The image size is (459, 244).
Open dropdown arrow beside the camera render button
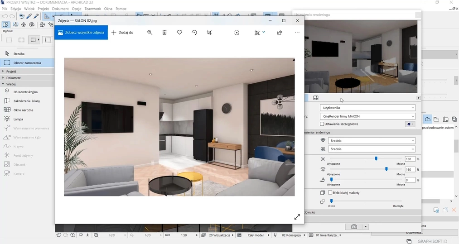point(366,227)
